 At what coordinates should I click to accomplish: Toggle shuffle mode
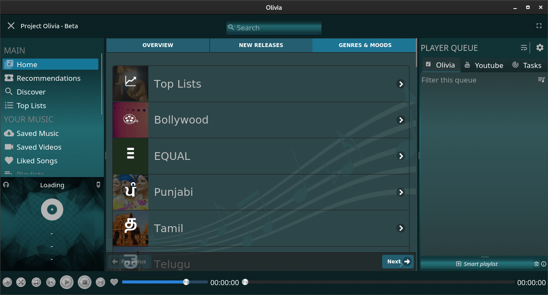[x=21, y=282]
